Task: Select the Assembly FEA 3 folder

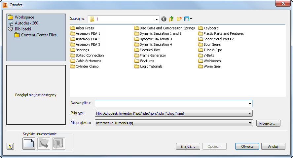Action: [85, 45]
